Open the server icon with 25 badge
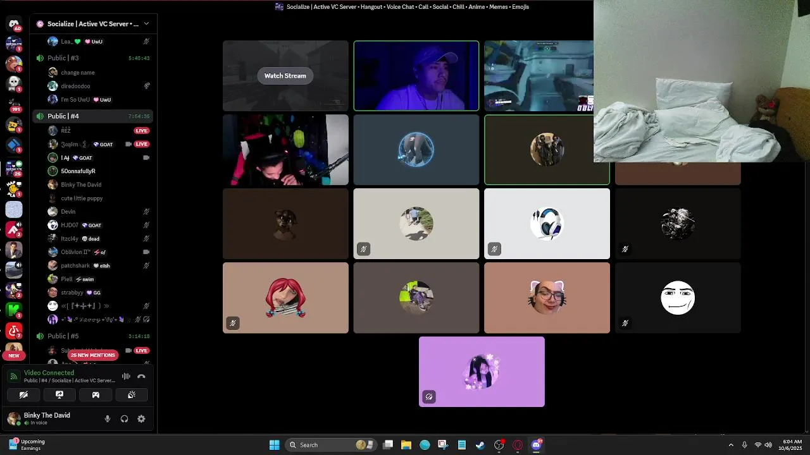810x455 pixels. coord(14,167)
